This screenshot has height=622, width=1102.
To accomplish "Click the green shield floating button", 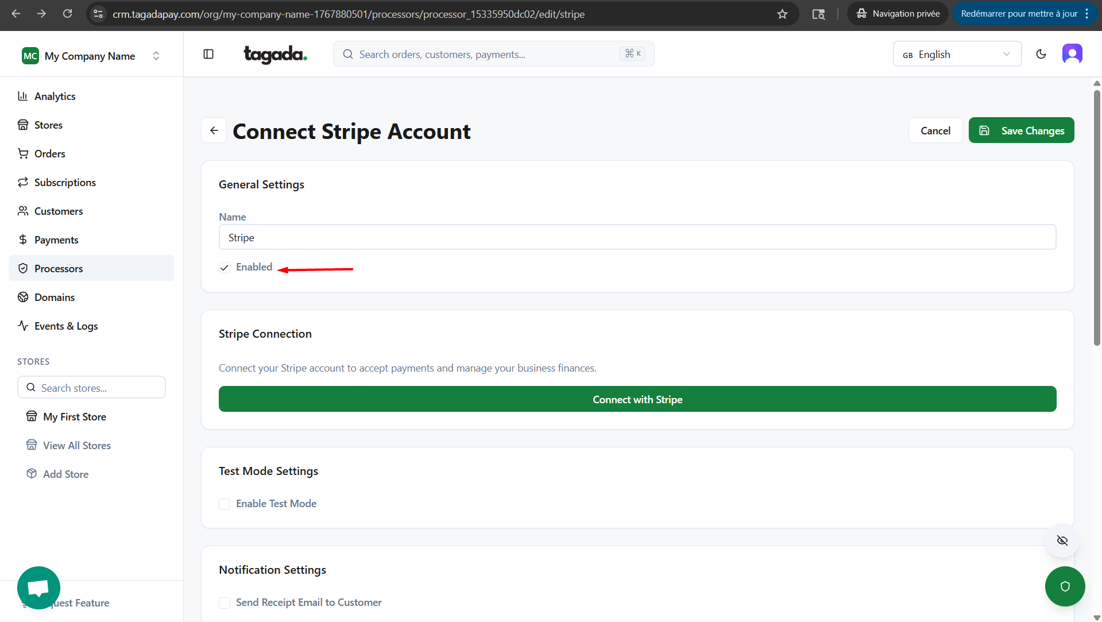I will 1065,586.
